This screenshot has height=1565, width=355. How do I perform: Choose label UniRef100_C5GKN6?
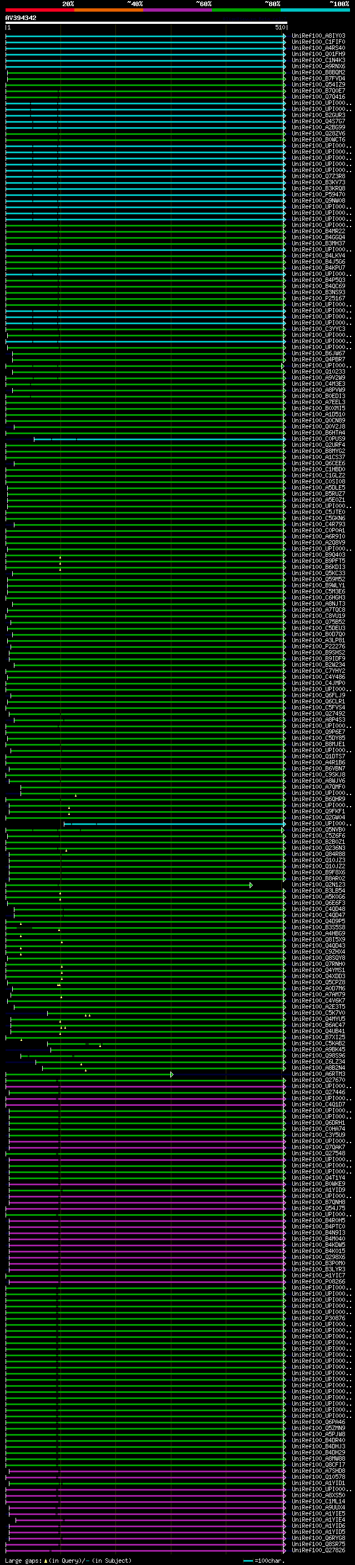318,518
